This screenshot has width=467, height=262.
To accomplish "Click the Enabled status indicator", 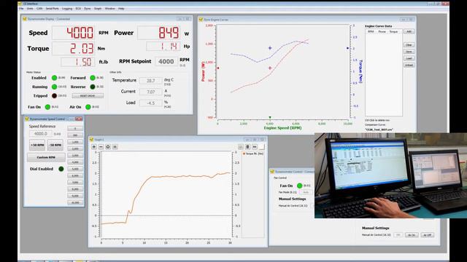I will point(54,78).
